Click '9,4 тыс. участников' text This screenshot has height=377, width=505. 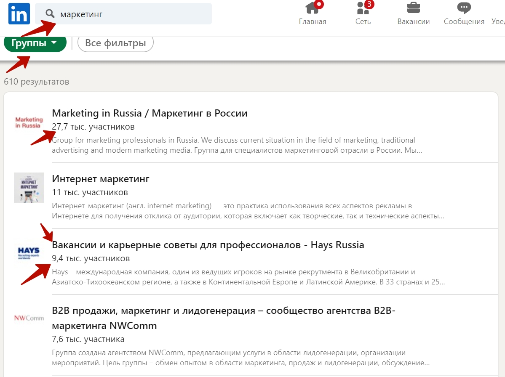pyautogui.click(x=91, y=259)
